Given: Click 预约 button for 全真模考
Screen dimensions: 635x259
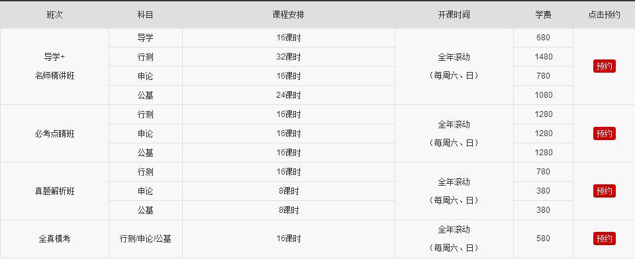Looking at the screenshot, I should (605, 239).
